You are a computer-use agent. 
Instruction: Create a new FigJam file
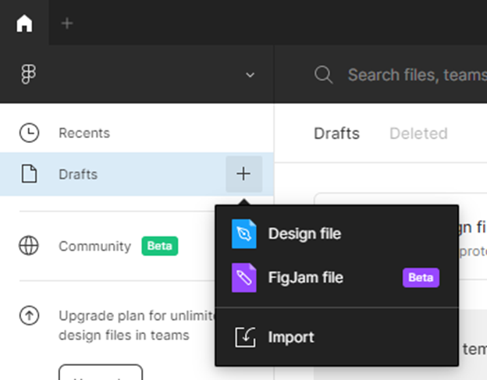tap(336, 278)
